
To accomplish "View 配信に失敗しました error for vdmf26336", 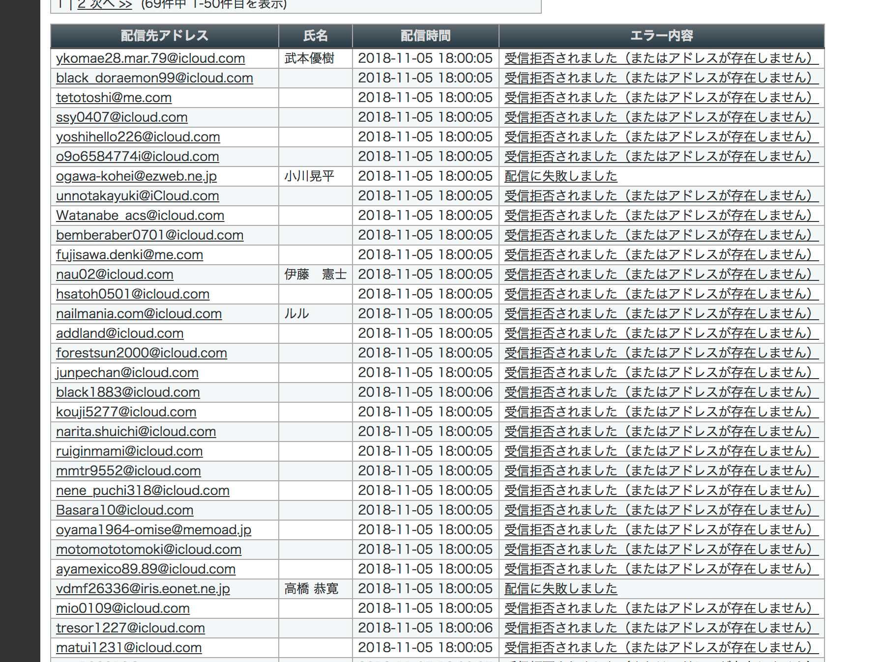I will 560,589.
